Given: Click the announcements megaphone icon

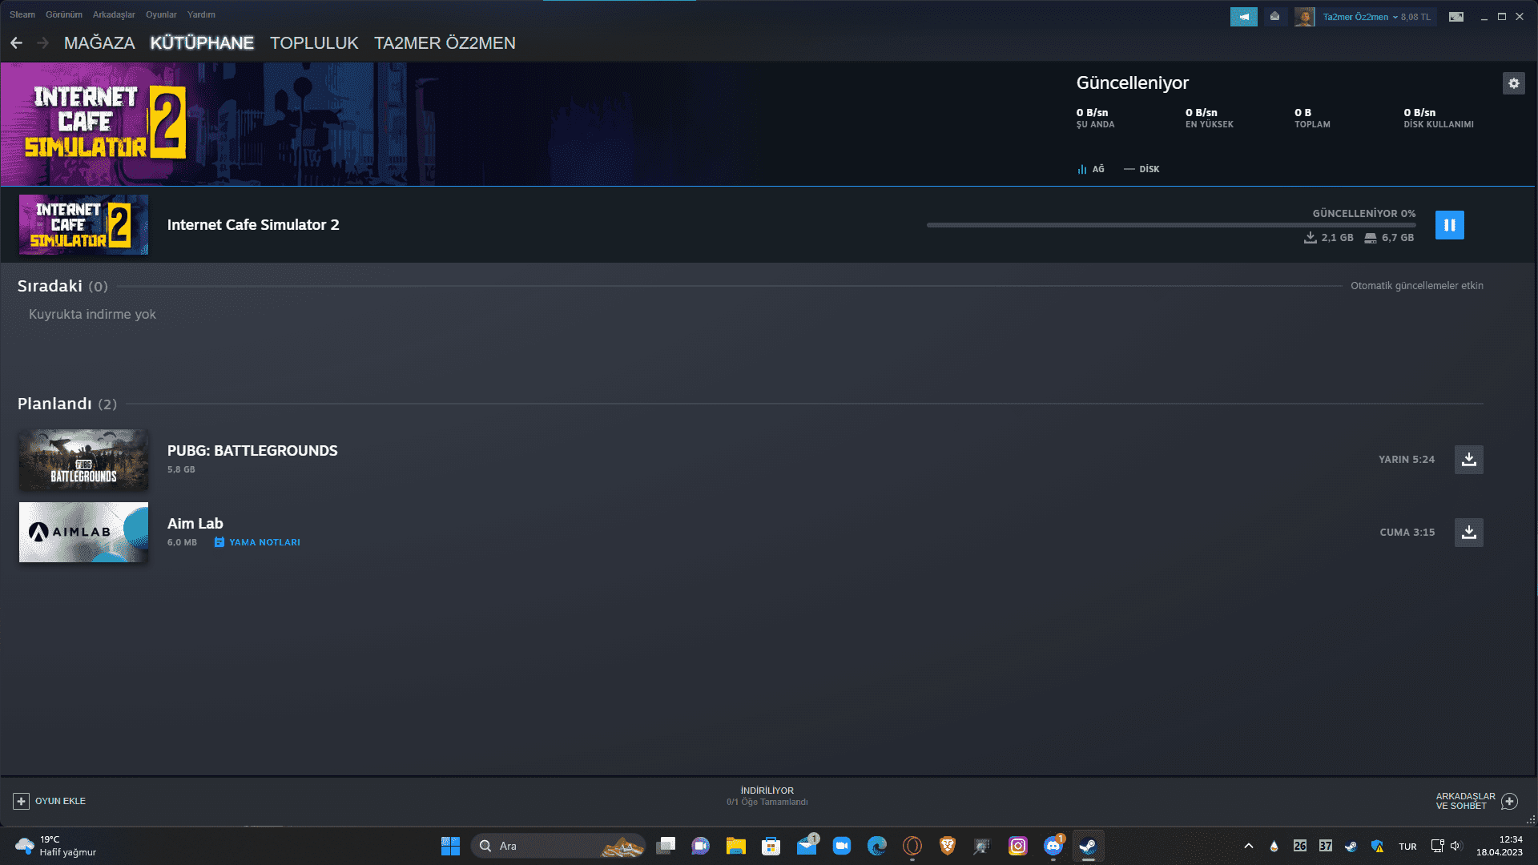Looking at the screenshot, I should click(x=1243, y=17).
